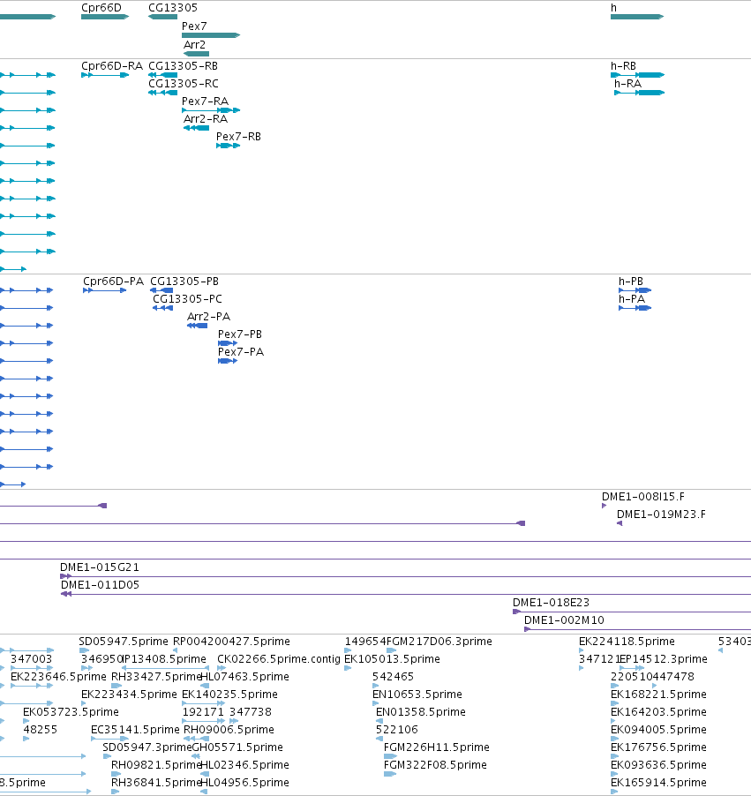Click EST EK094005.5prime label
This screenshot has height=796, width=751.
658,730
